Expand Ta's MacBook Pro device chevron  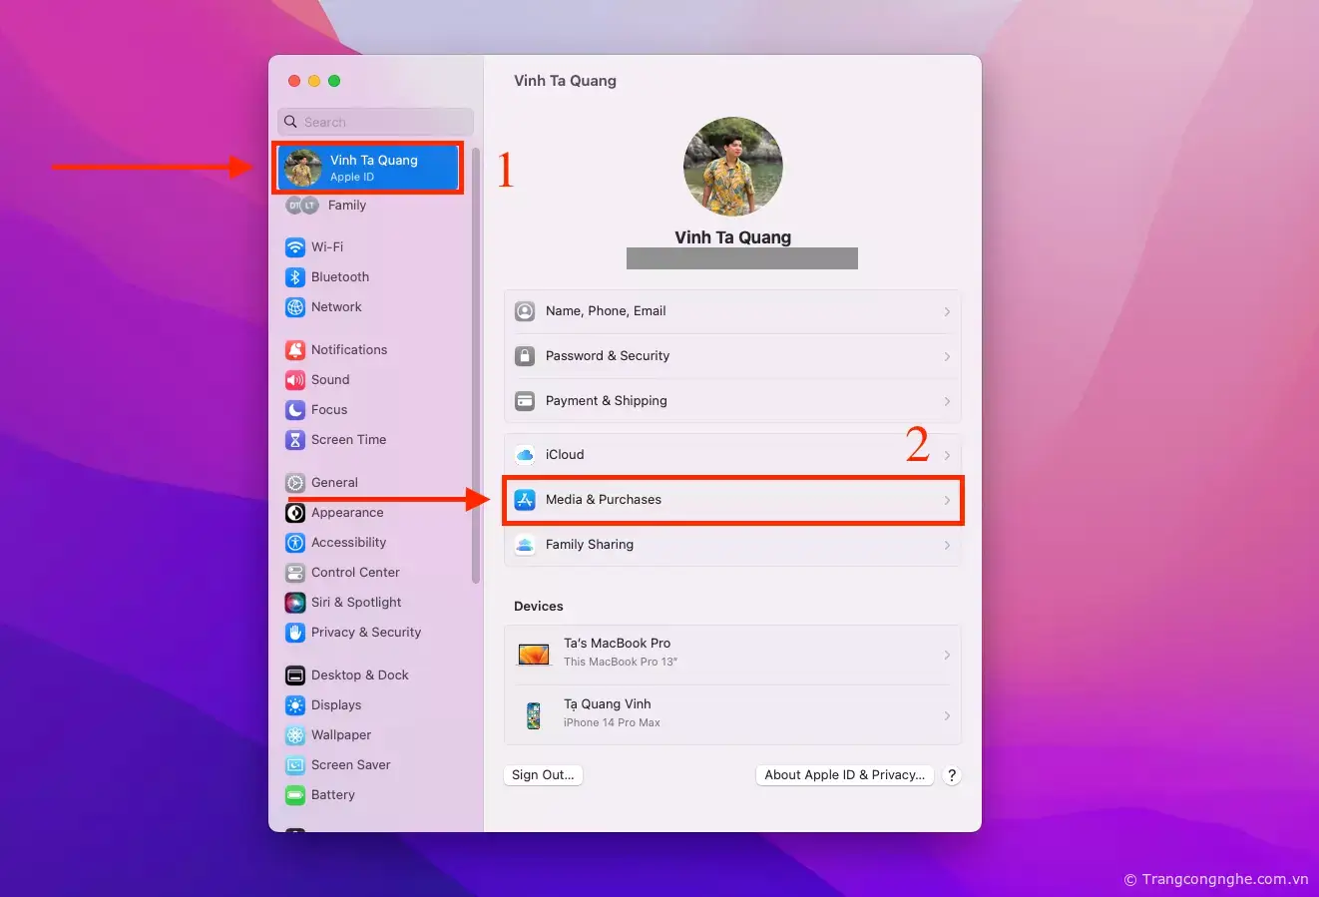pos(946,656)
